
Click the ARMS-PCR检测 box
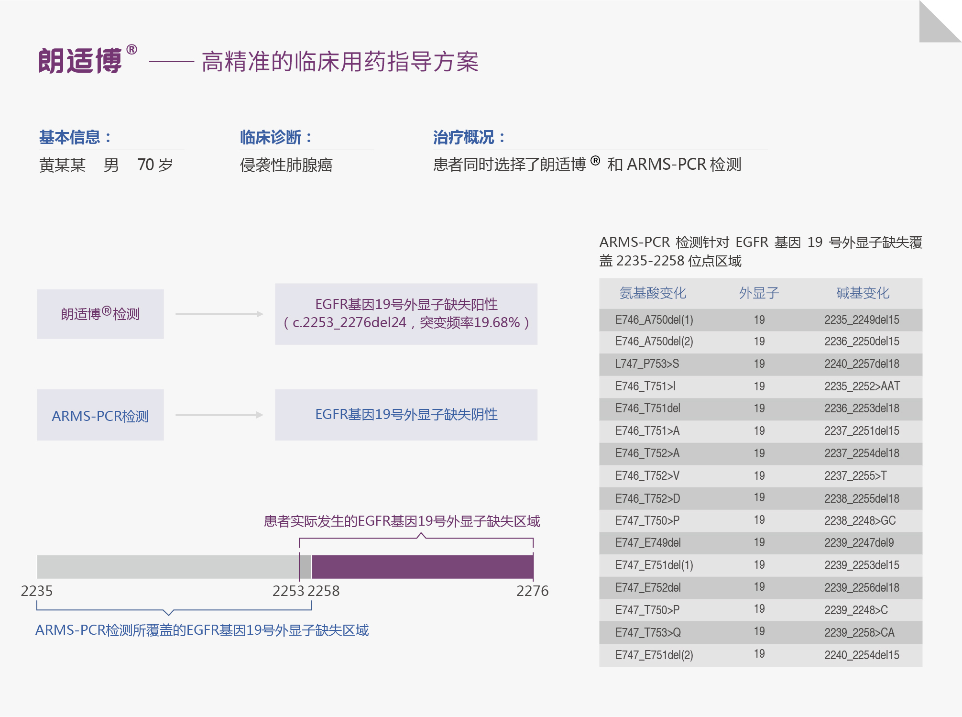click(x=100, y=415)
